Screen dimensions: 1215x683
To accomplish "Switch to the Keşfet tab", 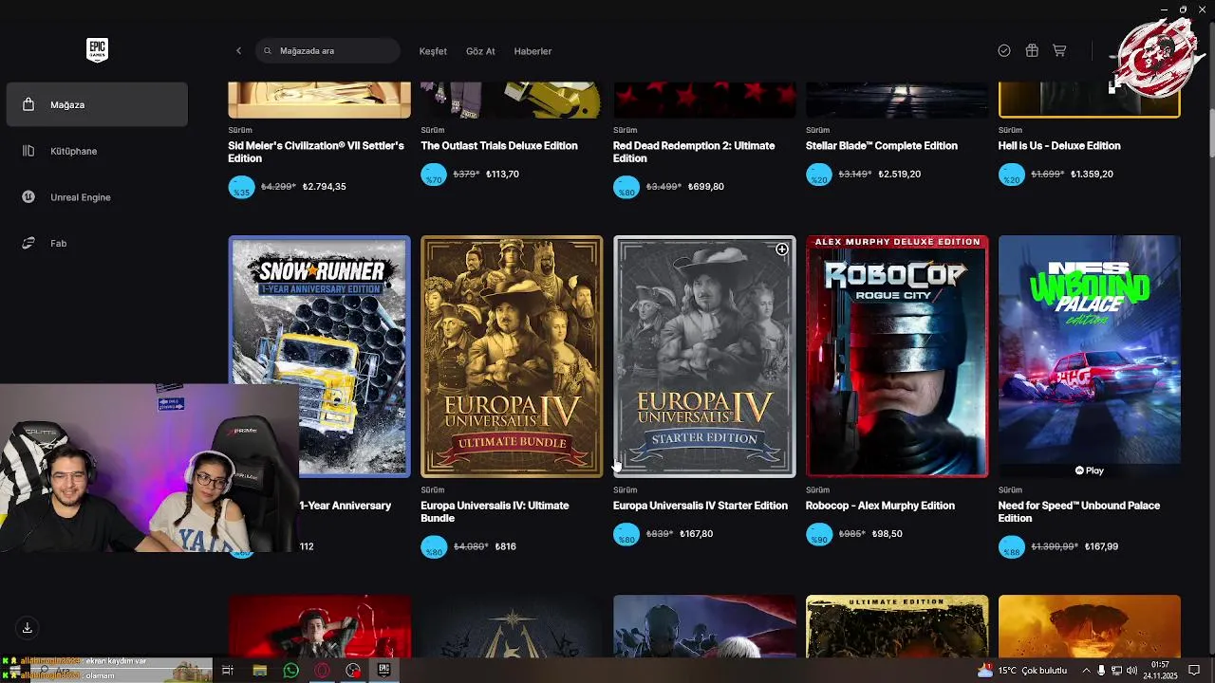I will [433, 51].
